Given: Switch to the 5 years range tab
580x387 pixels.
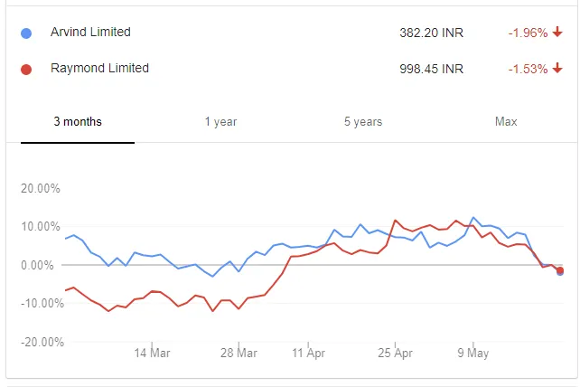Looking at the screenshot, I should [x=363, y=122].
